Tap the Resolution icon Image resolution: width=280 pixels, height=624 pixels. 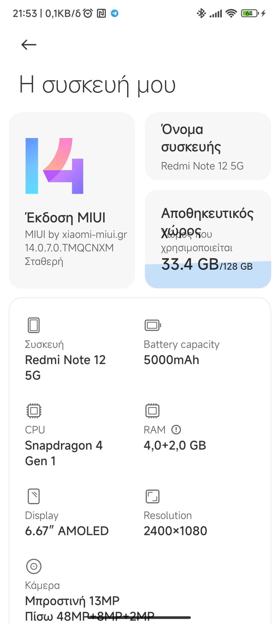[152, 496]
